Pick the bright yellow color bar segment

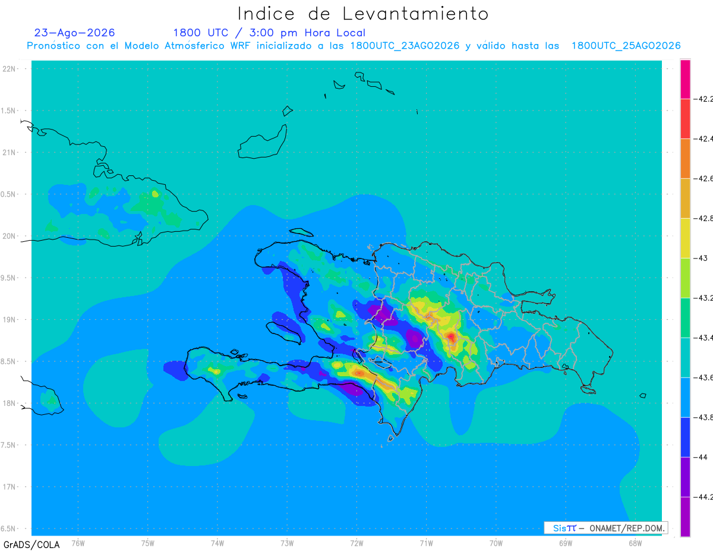coord(685,238)
